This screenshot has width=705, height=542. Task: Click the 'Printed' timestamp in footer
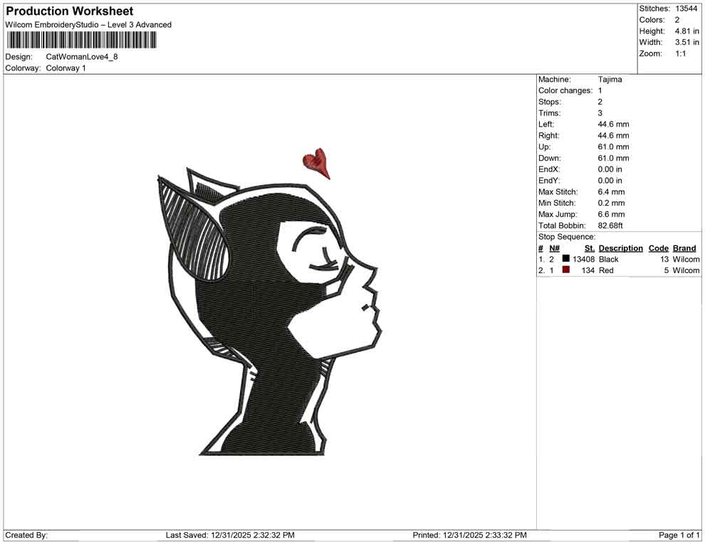(469, 535)
